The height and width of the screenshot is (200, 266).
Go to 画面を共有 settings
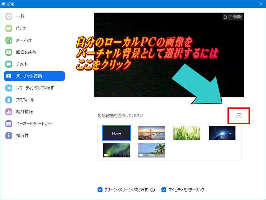pyautogui.click(x=34, y=52)
